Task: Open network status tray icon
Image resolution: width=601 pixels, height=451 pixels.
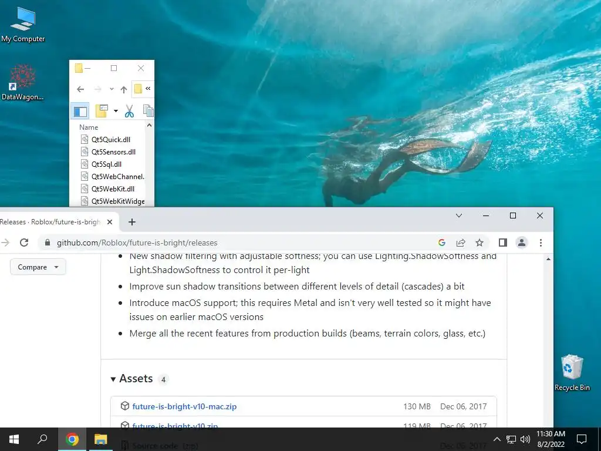Action: click(x=511, y=439)
